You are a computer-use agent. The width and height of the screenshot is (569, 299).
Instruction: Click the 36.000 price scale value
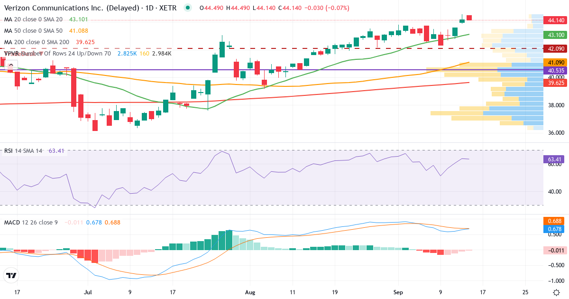click(556, 133)
